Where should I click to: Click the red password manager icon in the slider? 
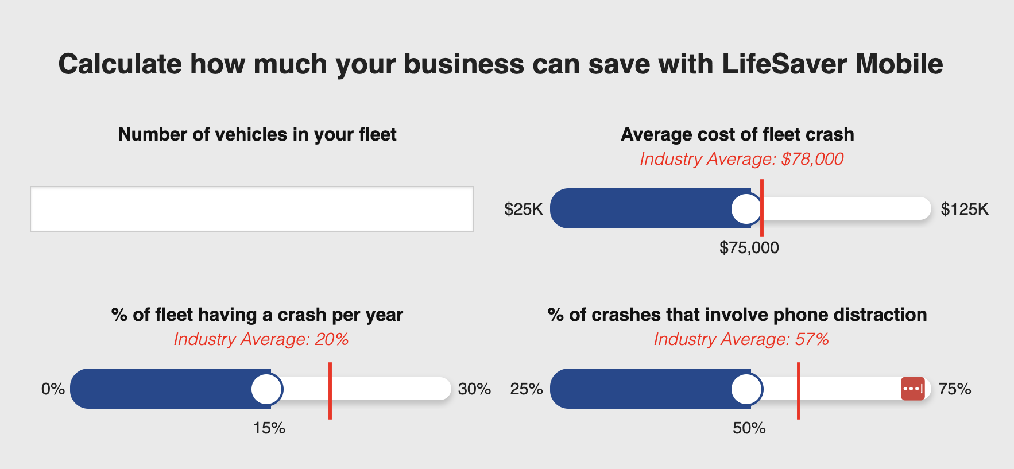(912, 389)
